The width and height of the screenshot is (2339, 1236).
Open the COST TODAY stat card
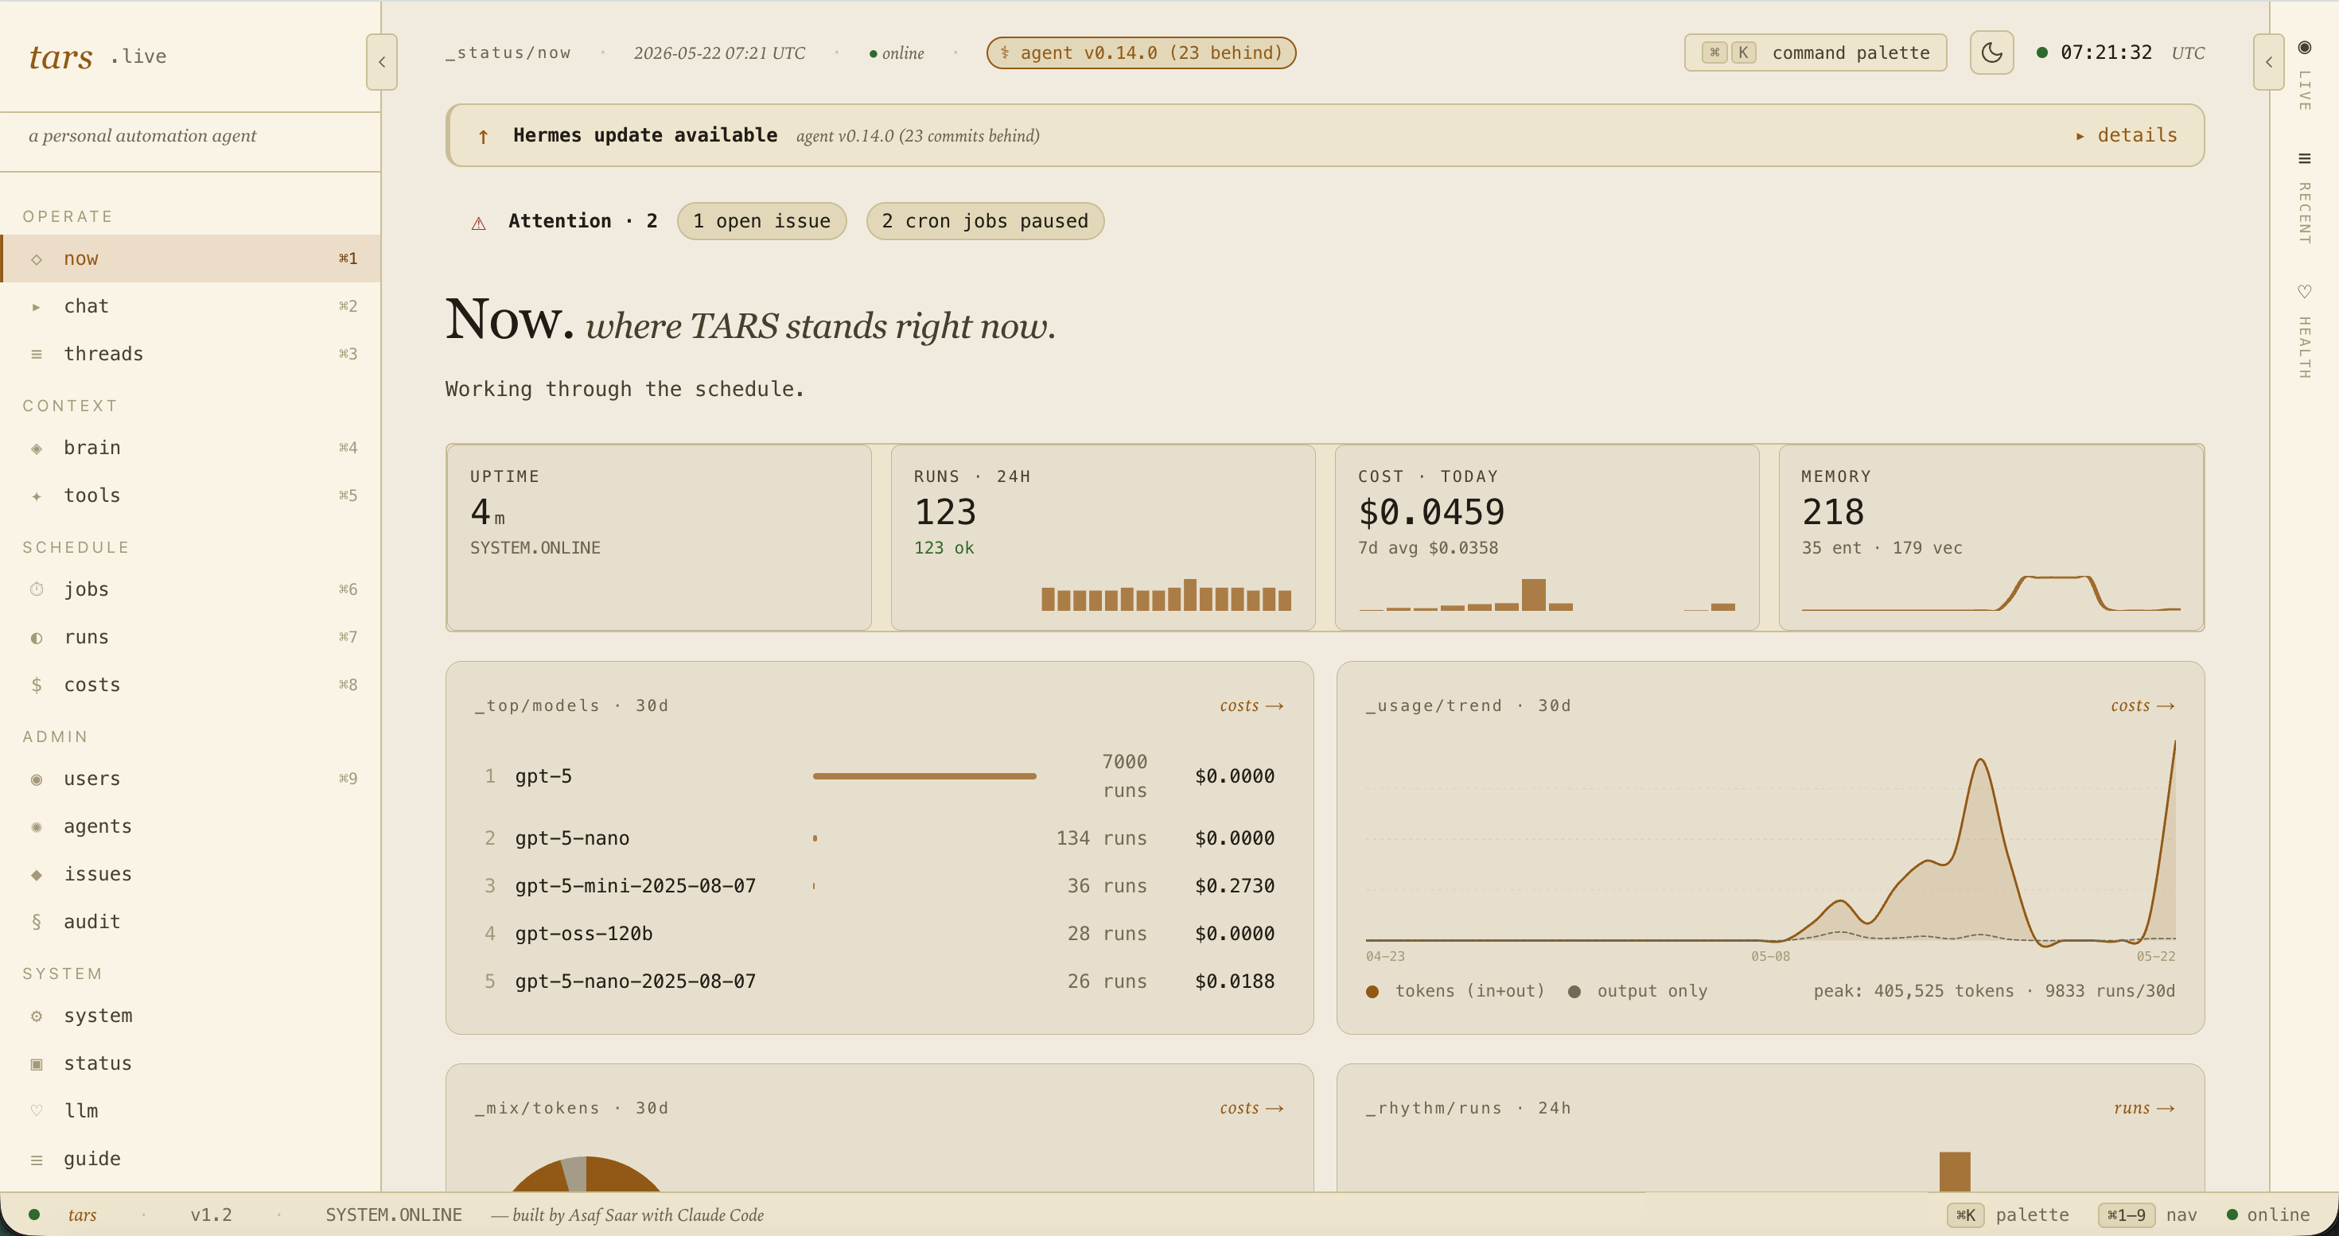[1547, 537]
